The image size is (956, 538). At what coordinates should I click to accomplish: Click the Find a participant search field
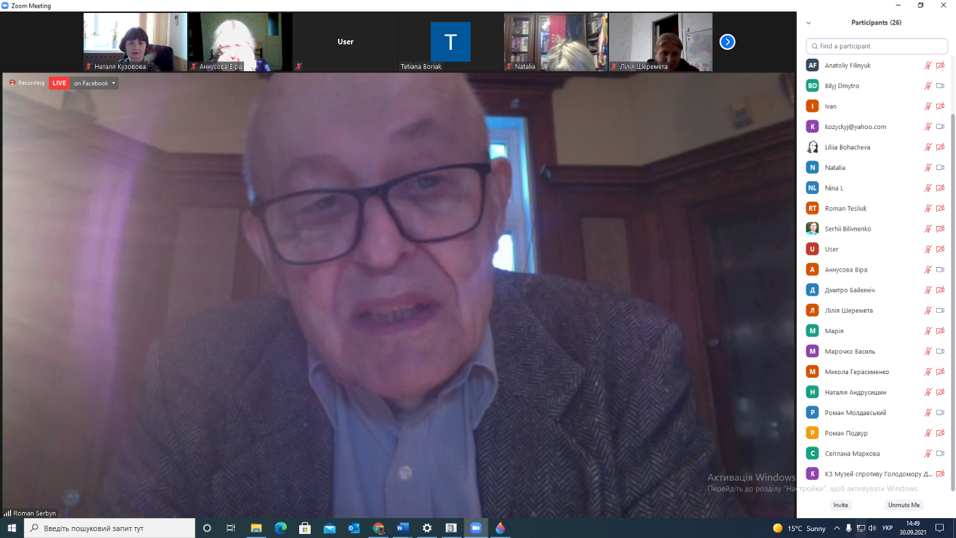click(877, 46)
